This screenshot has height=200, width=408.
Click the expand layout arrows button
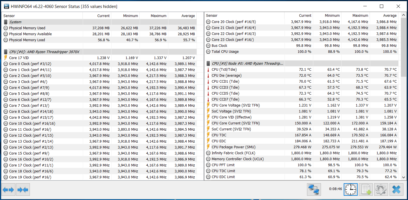pos(8,189)
